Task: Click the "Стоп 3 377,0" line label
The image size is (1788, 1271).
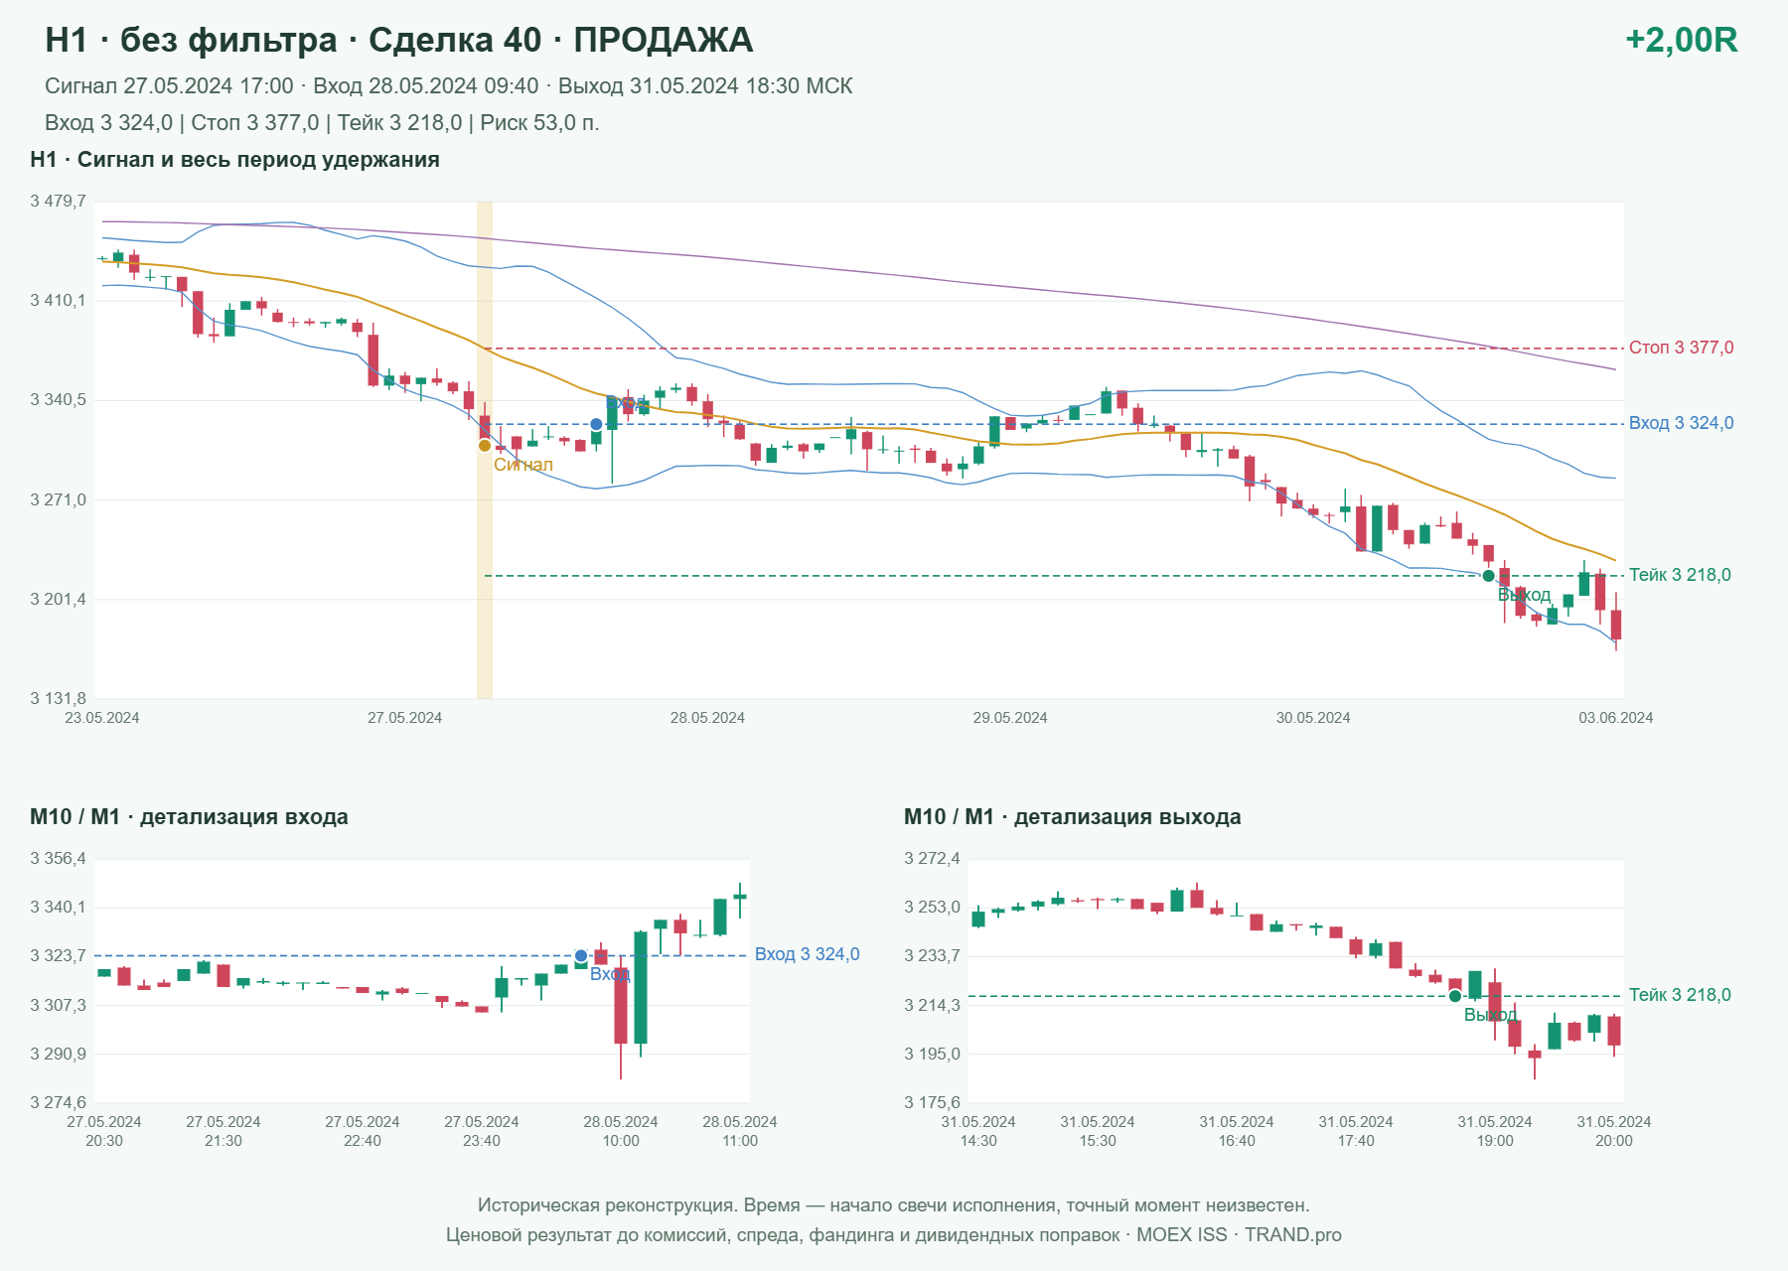Action: tap(1682, 348)
